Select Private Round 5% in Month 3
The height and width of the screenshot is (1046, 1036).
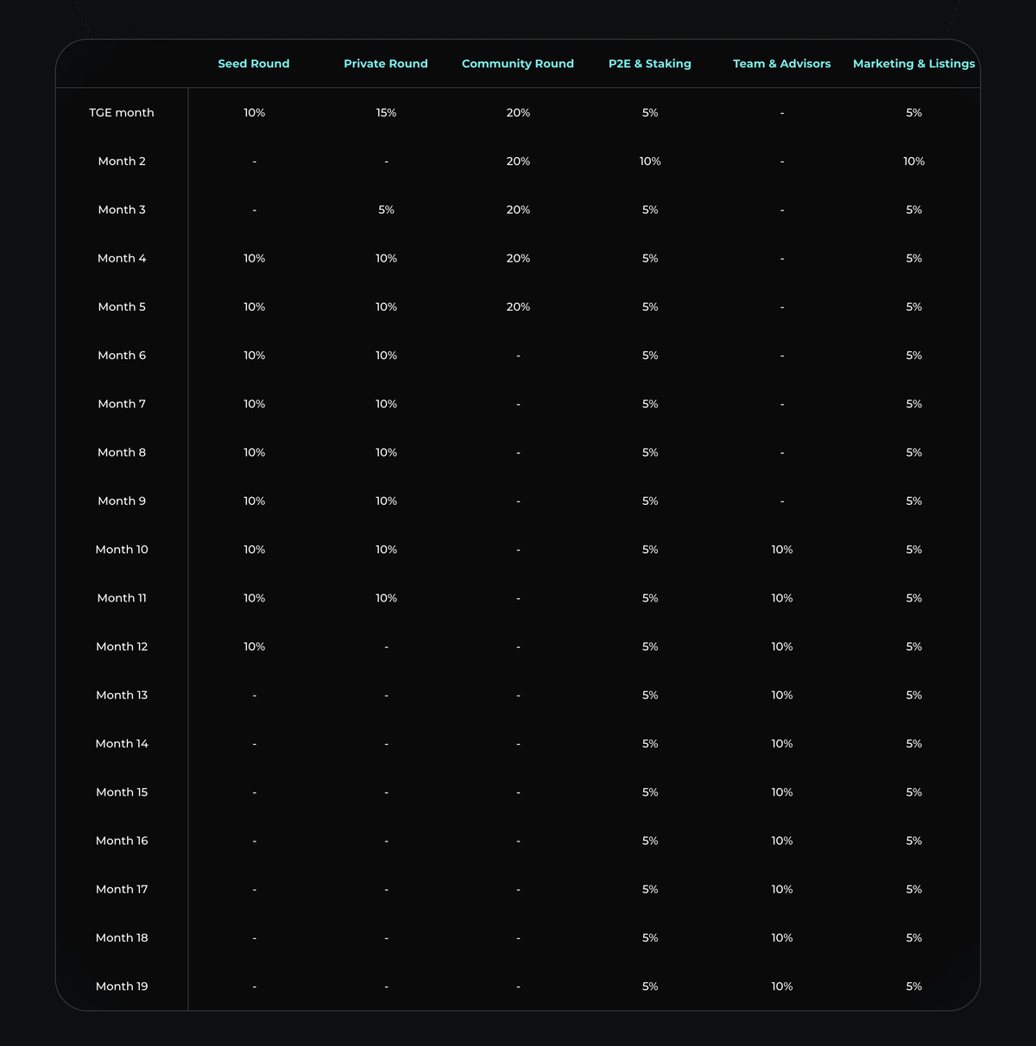point(386,210)
